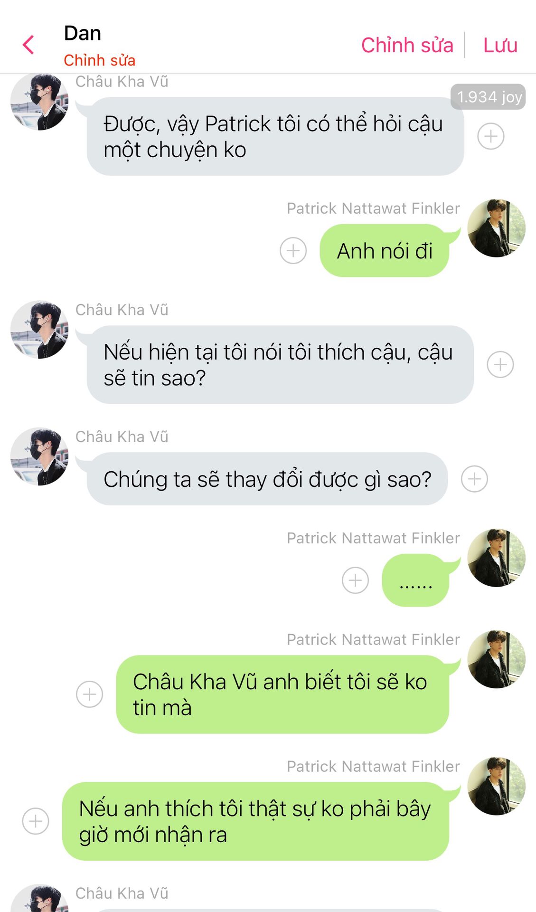536x912 pixels.
Task: Click plus icon beside "Nếu anh thích tôi" message
Action: (x=36, y=821)
